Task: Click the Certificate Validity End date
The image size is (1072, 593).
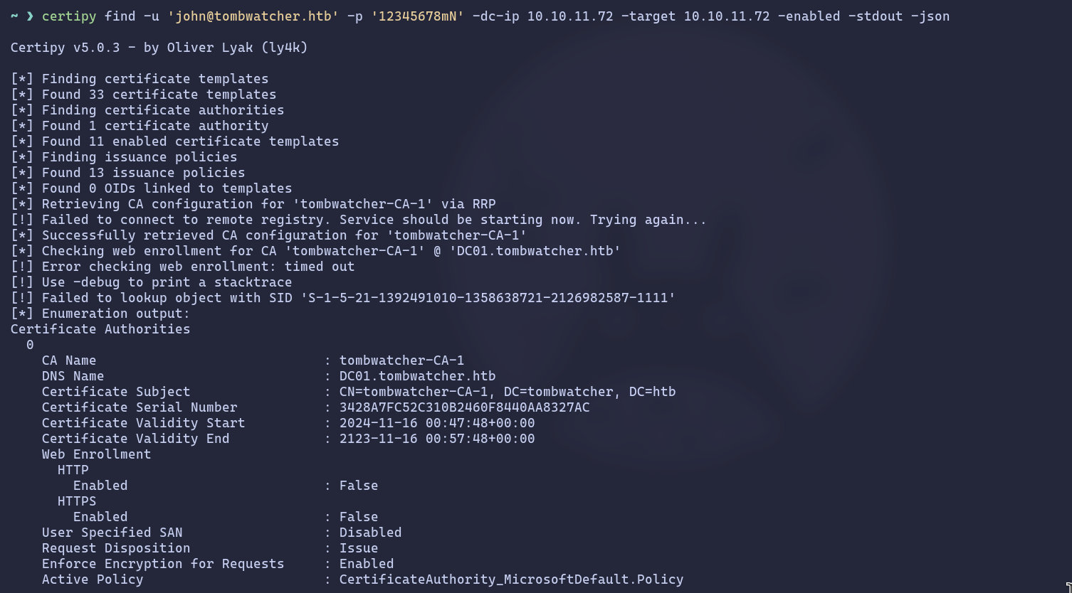Action: coord(437,439)
